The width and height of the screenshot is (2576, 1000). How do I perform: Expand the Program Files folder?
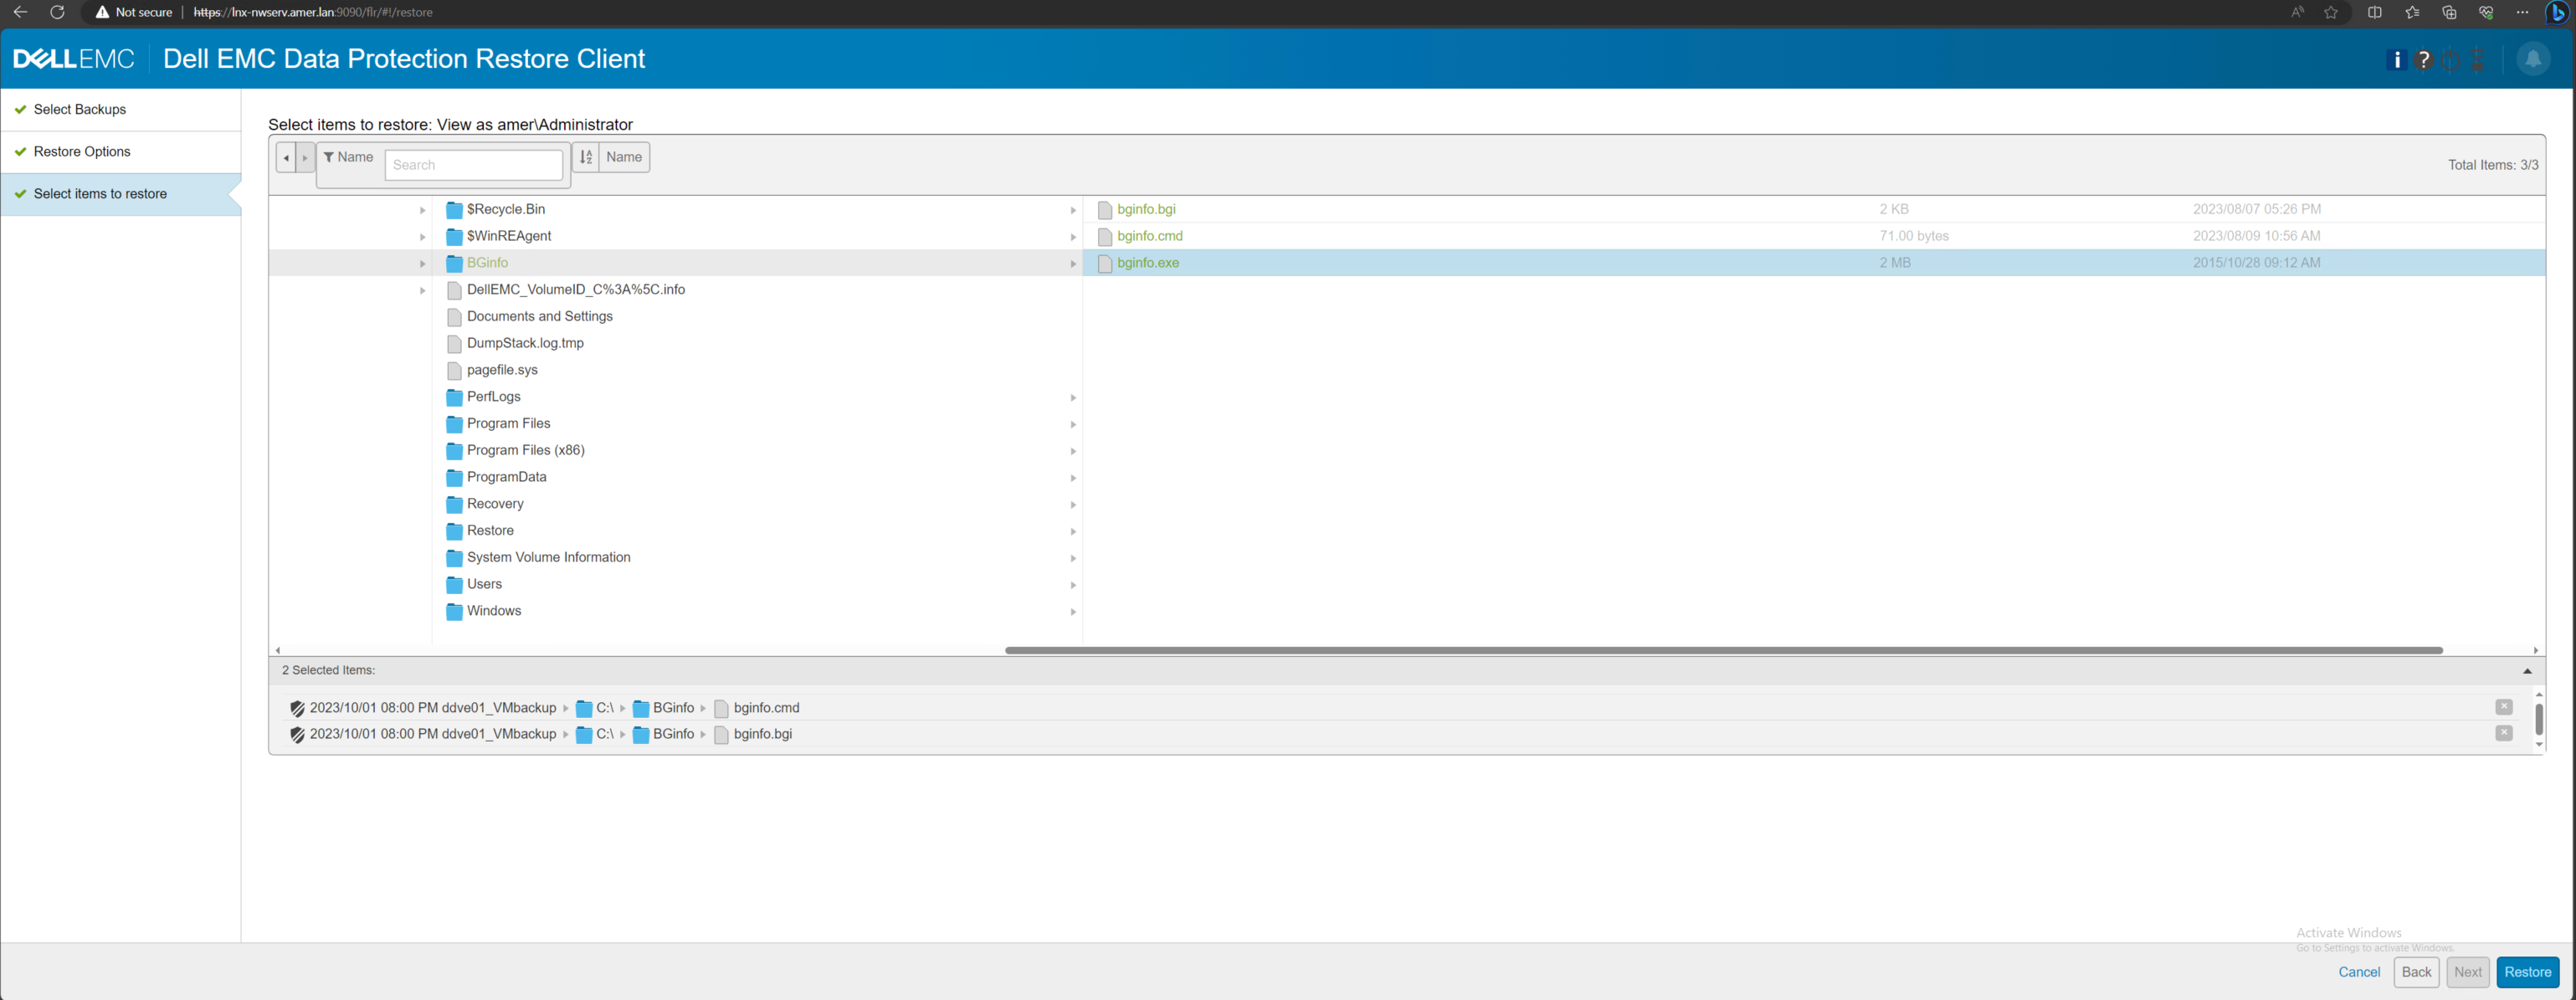pyautogui.click(x=1073, y=424)
